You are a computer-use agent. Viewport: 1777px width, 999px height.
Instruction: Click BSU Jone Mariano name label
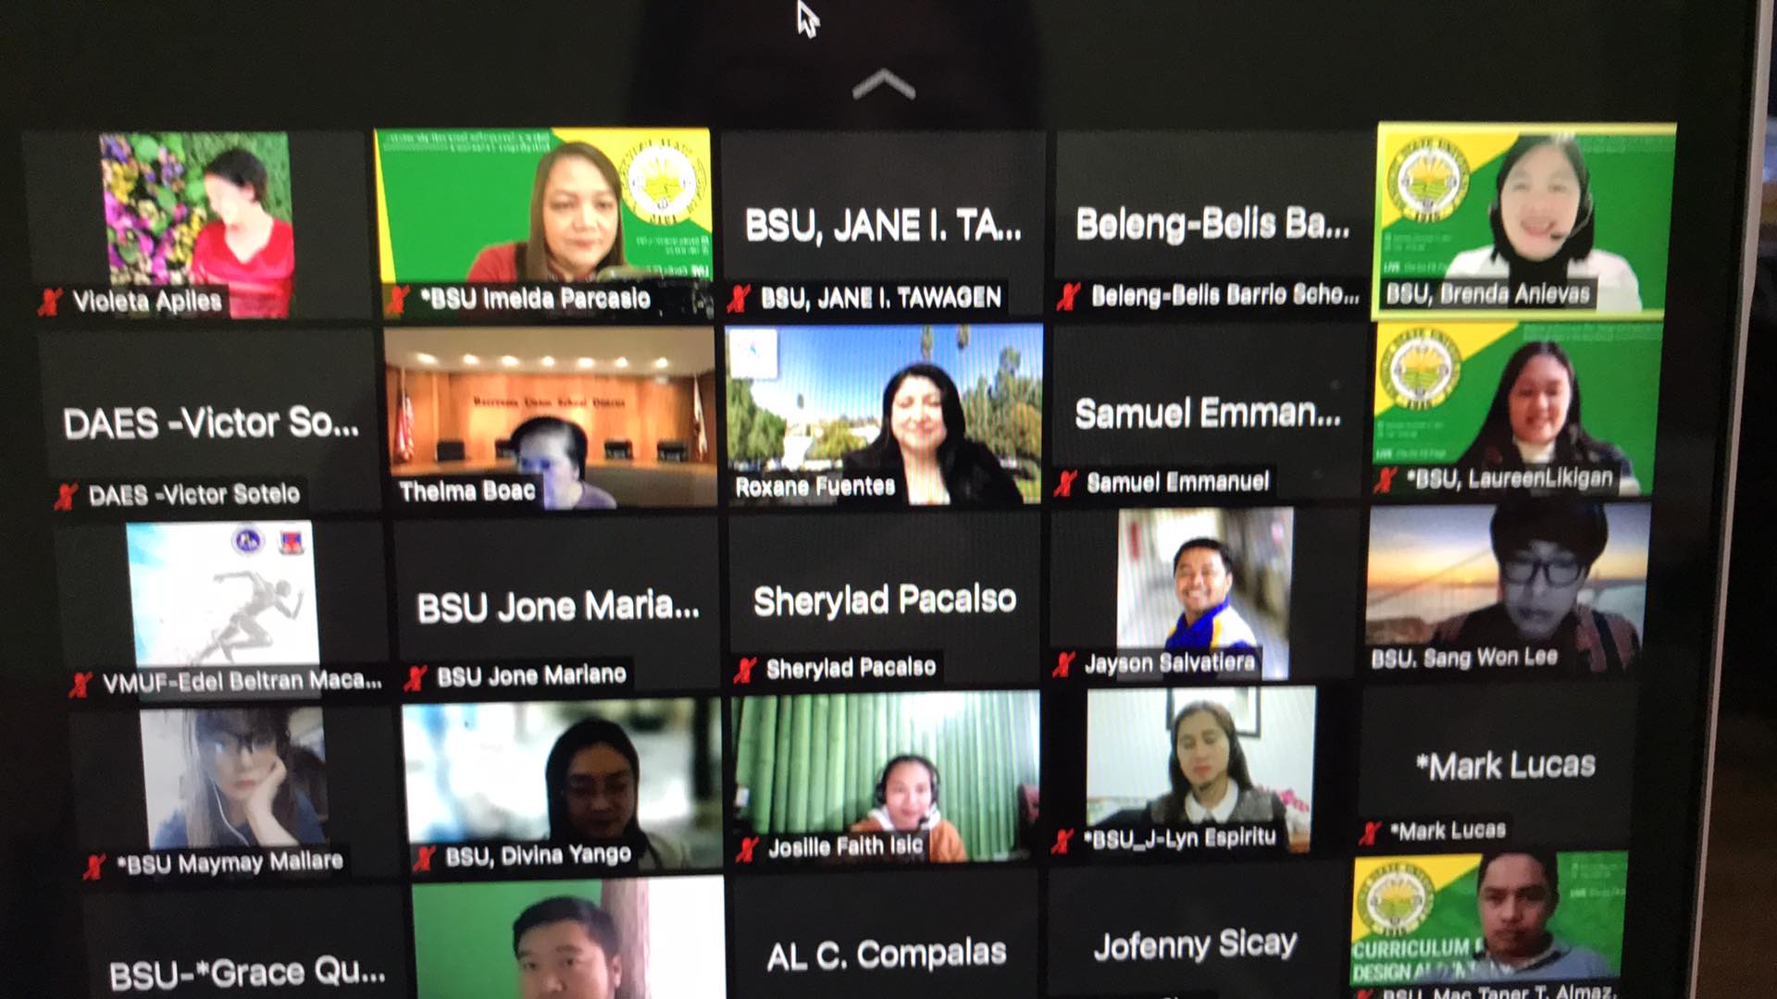pos(531,675)
